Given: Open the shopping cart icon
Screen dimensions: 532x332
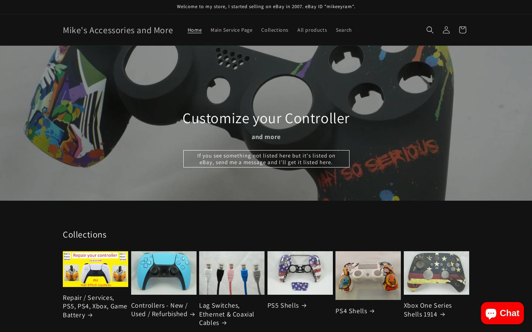Looking at the screenshot, I should [x=462, y=30].
